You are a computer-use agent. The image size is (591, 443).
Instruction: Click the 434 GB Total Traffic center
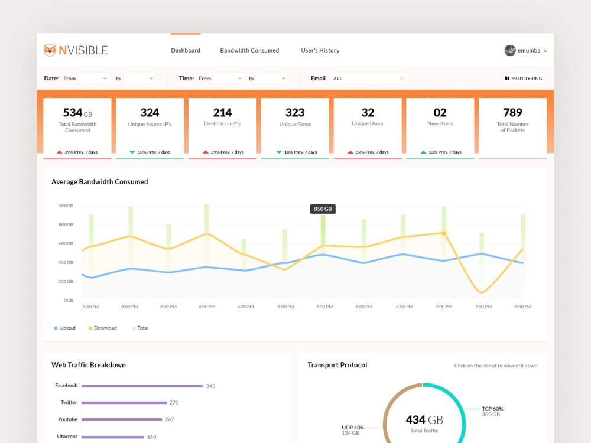pyautogui.click(x=424, y=424)
